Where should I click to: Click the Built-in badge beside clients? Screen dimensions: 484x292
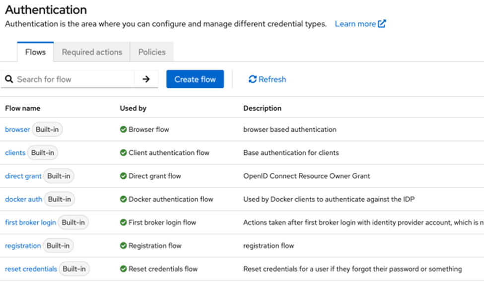click(43, 152)
